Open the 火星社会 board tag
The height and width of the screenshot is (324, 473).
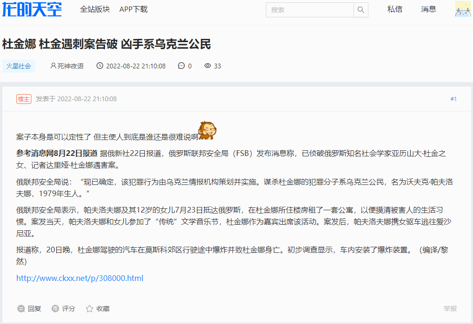[19, 66]
